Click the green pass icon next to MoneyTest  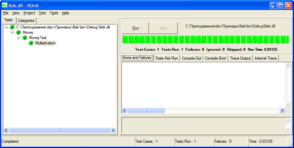(x=25, y=38)
